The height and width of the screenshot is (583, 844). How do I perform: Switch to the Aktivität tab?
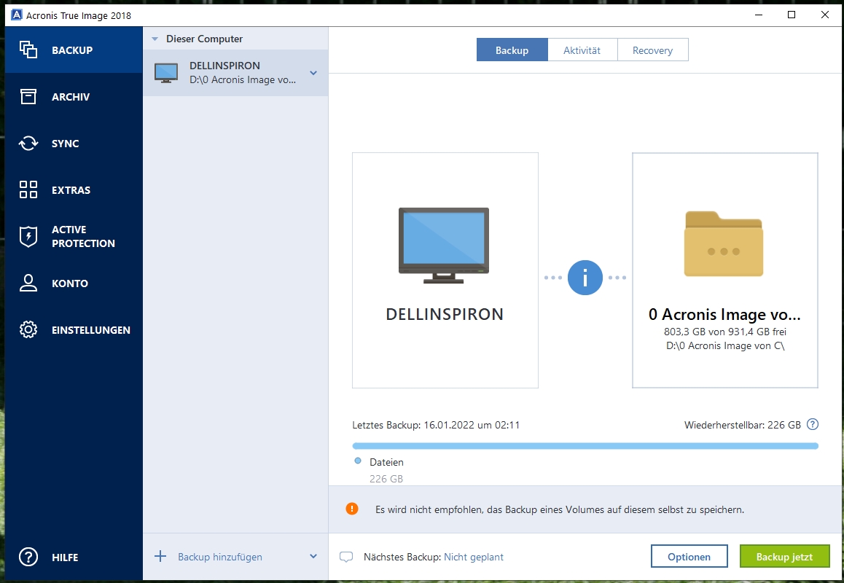tap(582, 50)
